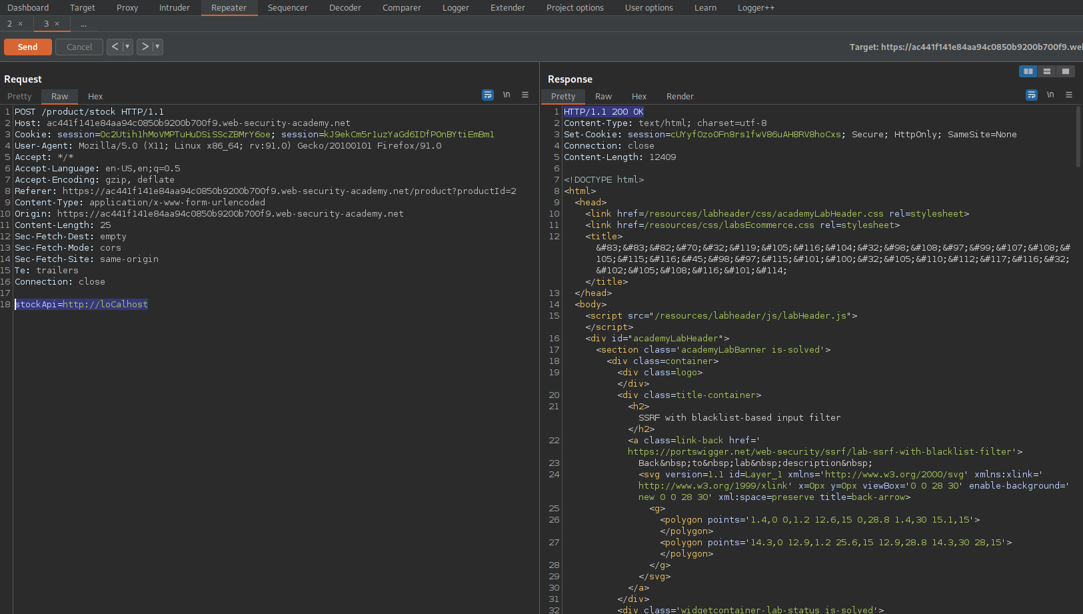Click the Origin header line
This screenshot has width=1083, height=614.
pyautogui.click(x=209, y=214)
